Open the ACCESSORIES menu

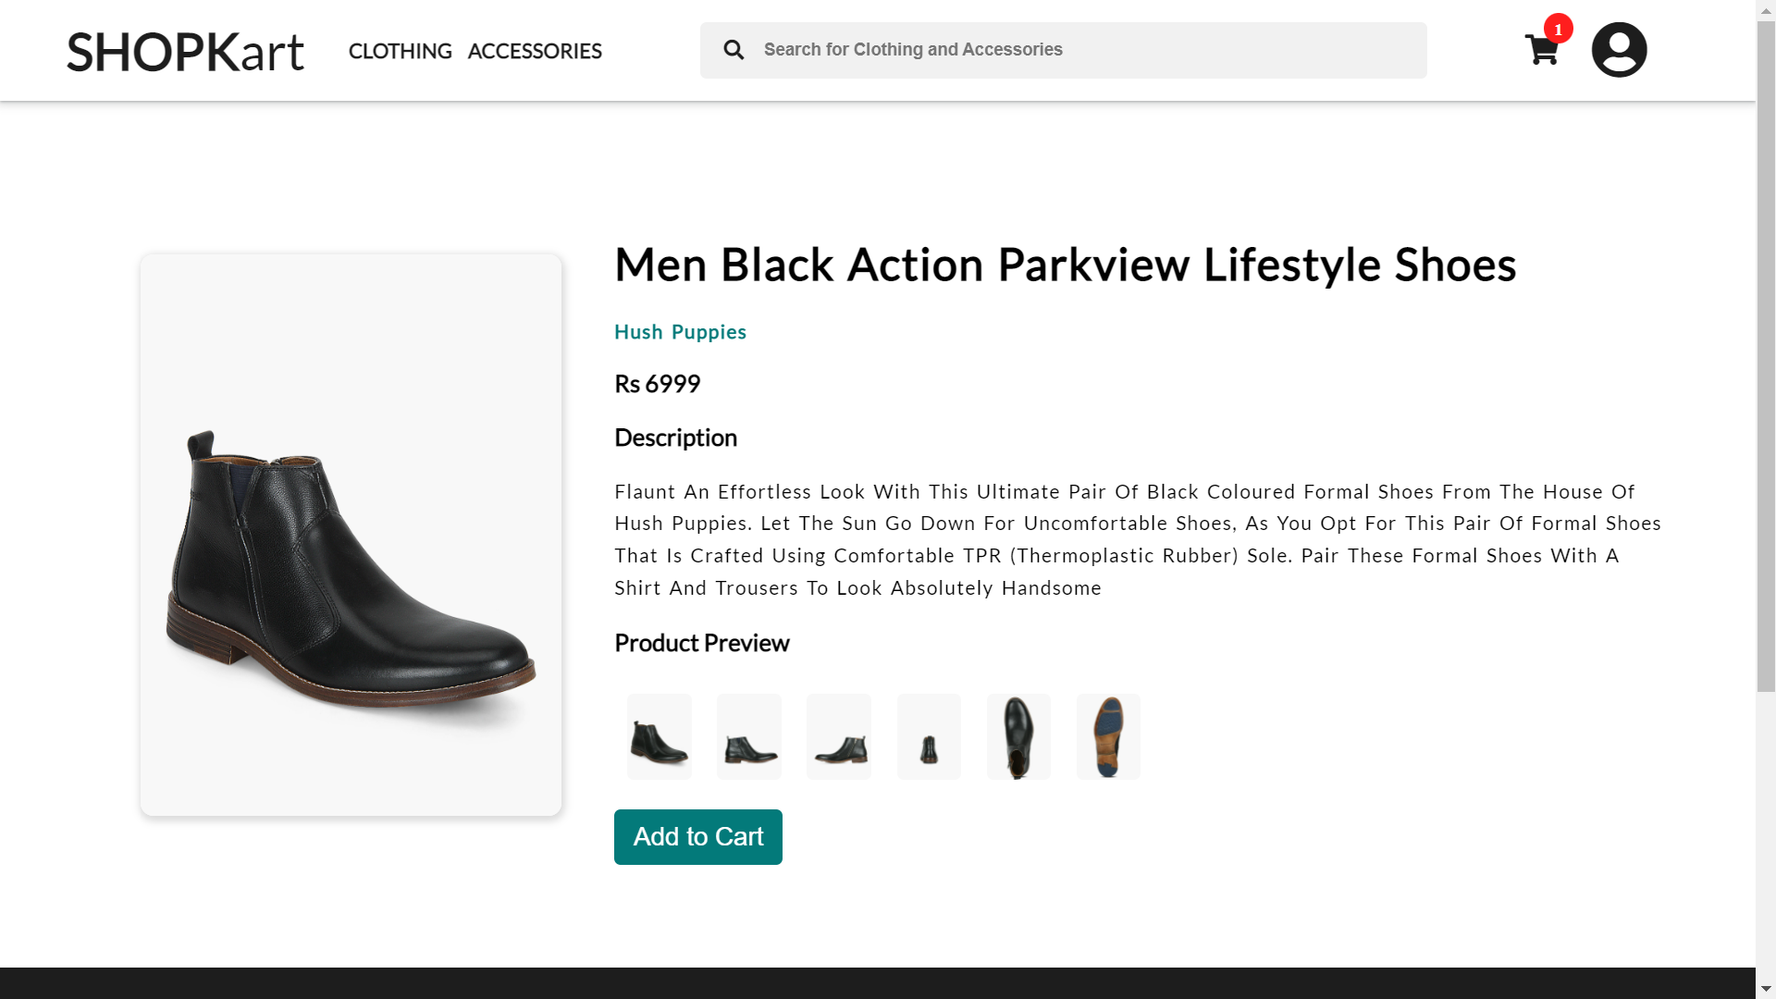[535, 51]
